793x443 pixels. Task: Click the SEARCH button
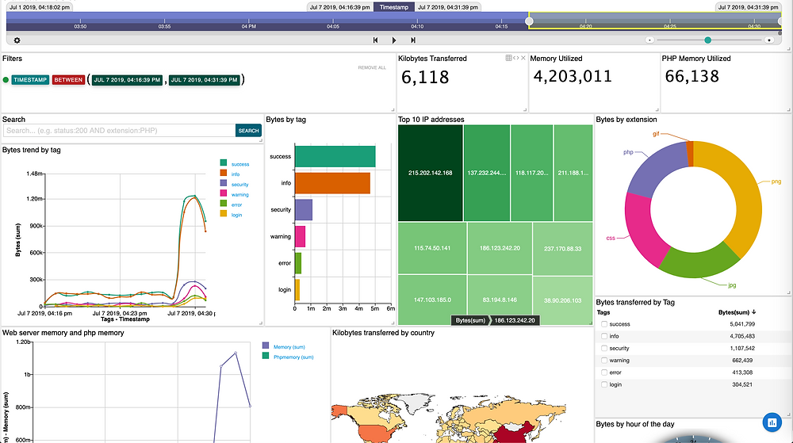[248, 130]
